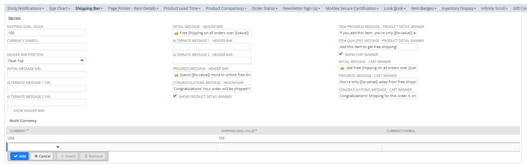Open the Header Bar Position dropdown
The height and width of the screenshot is (164, 527).
[x=82, y=61]
